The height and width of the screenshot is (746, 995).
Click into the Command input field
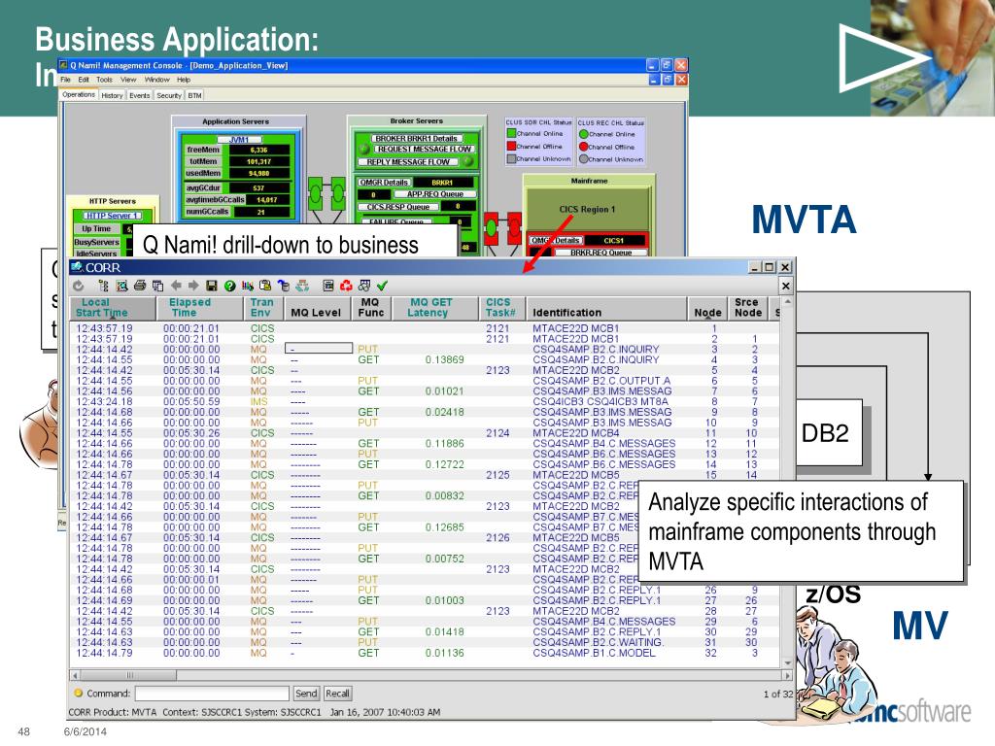pos(212,694)
